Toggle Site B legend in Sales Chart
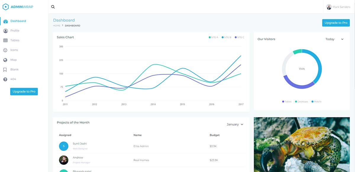Viewport: 355px width, 172px height. point(226,37)
